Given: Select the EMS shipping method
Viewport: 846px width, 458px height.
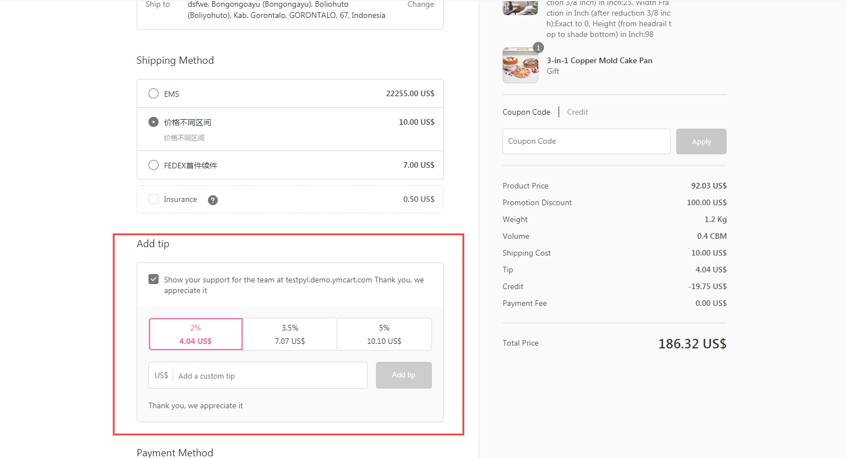Looking at the screenshot, I should (x=154, y=93).
